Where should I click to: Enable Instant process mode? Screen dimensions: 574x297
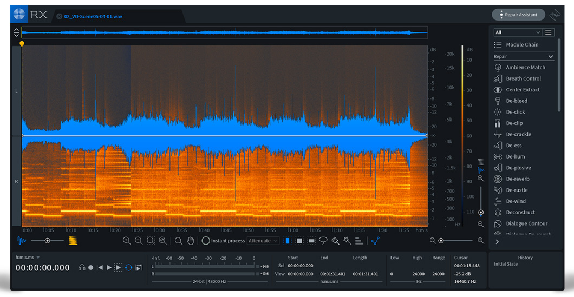click(x=206, y=241)
